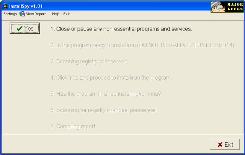Click step 5 program finished installing text
Viewport: 245px width, 155px height.
pos(106,94)
